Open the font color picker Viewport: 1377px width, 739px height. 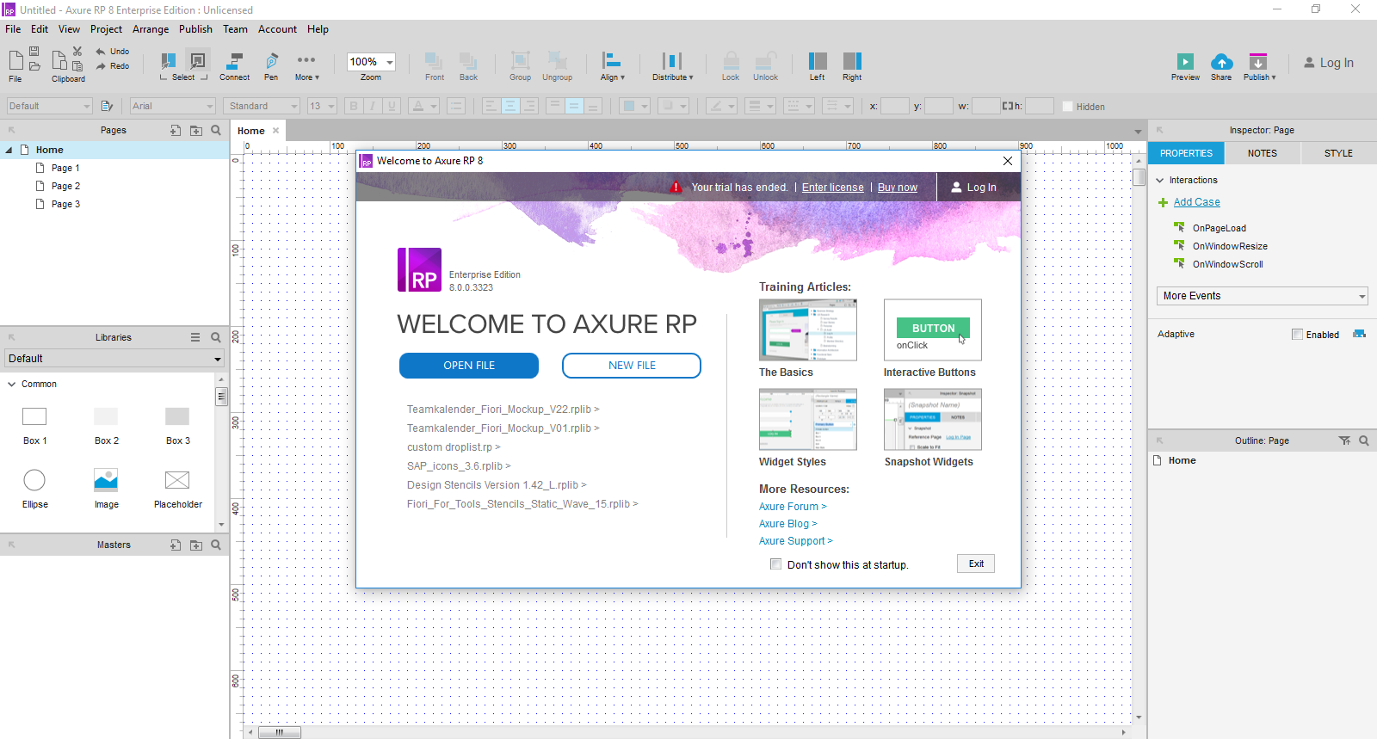click(424, 106)
